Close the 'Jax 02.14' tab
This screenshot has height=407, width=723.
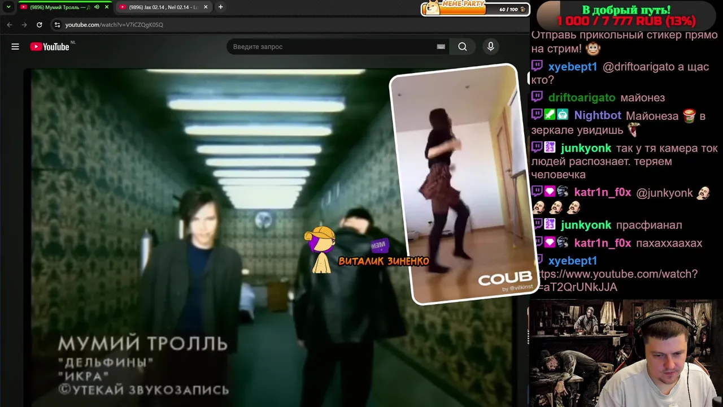(x=206, y=7)
